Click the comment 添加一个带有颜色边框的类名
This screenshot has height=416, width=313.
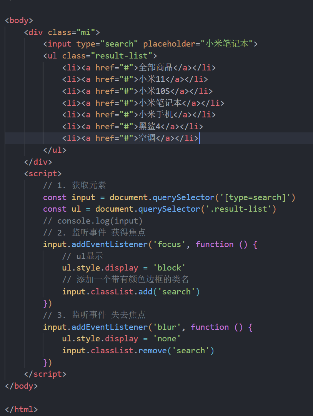click(x=125, y=279)
